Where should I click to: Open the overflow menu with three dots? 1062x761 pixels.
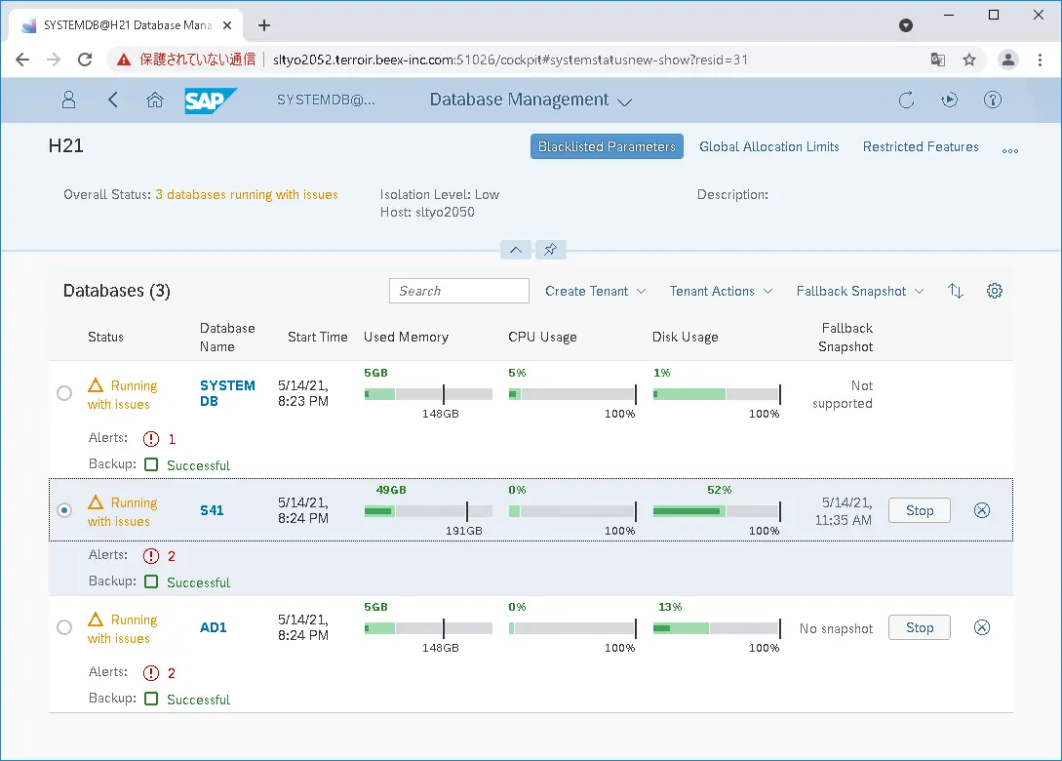coord(1010,150)
